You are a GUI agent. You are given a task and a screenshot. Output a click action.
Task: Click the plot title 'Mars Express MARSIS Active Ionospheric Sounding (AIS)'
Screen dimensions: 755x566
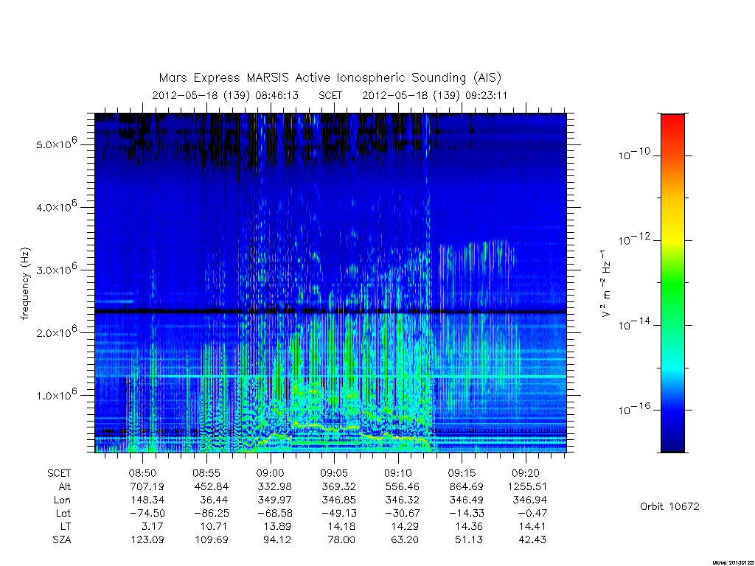(x=330, y=77)
